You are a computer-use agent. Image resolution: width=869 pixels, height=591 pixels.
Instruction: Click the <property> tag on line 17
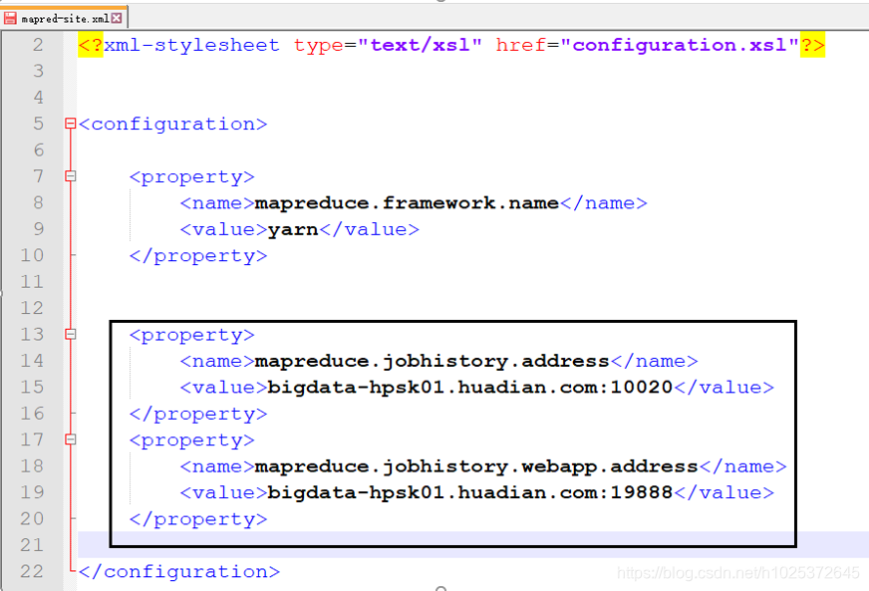coord(191,440)
